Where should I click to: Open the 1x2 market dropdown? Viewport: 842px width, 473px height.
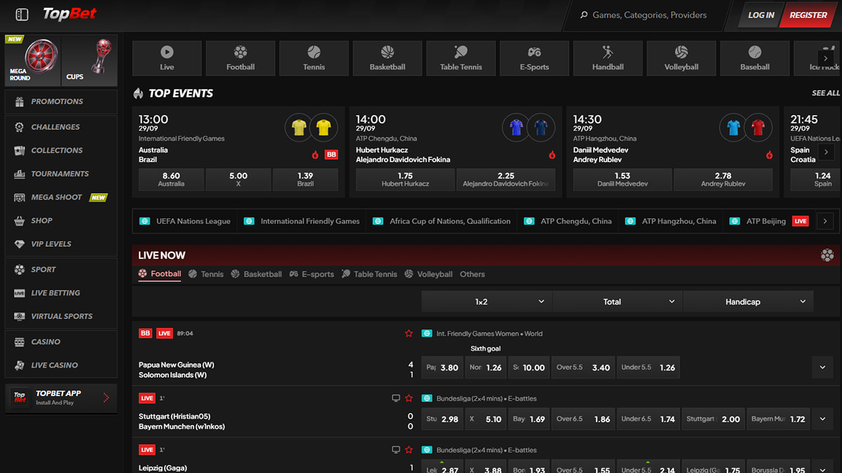[x=487, y=302]
